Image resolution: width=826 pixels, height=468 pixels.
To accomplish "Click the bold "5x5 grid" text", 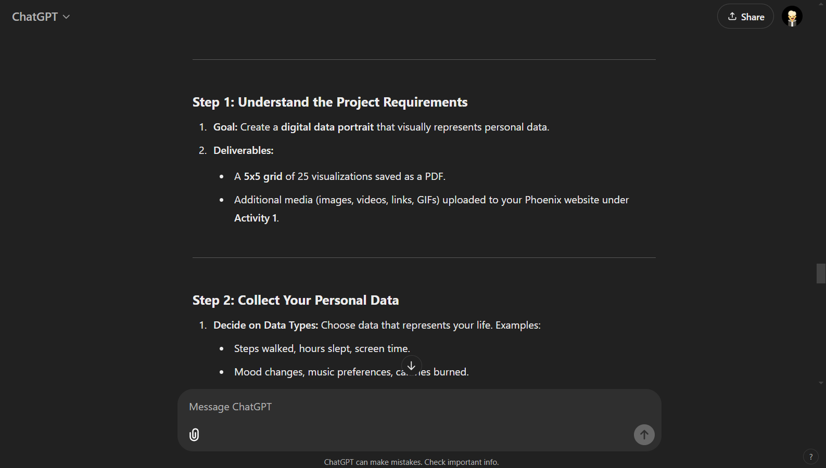I will [x=263, y=177].
